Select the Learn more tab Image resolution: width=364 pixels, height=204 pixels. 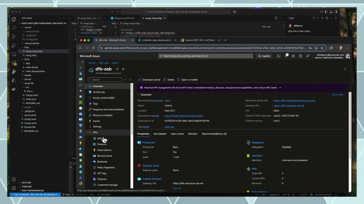177,134
